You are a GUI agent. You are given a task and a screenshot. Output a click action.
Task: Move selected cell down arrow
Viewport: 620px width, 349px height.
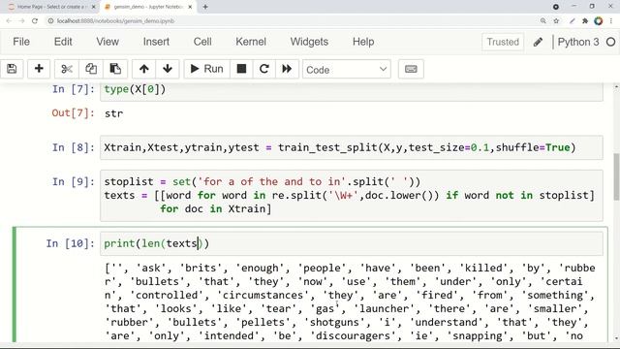pos(168,69)
